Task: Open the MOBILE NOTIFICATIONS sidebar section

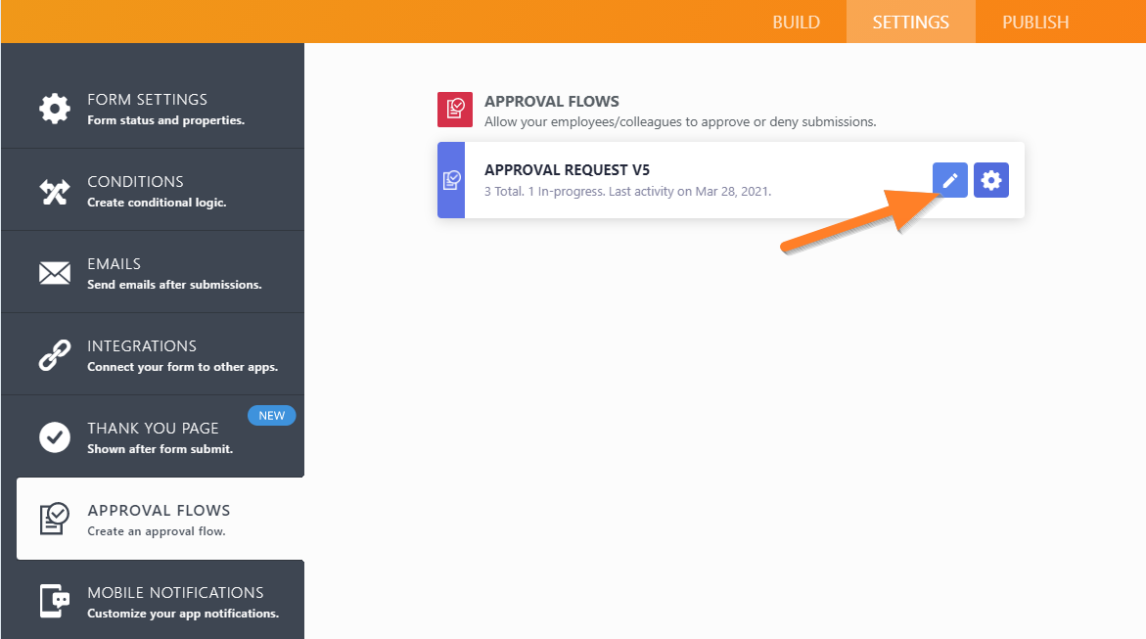Action: pos(153,601)
